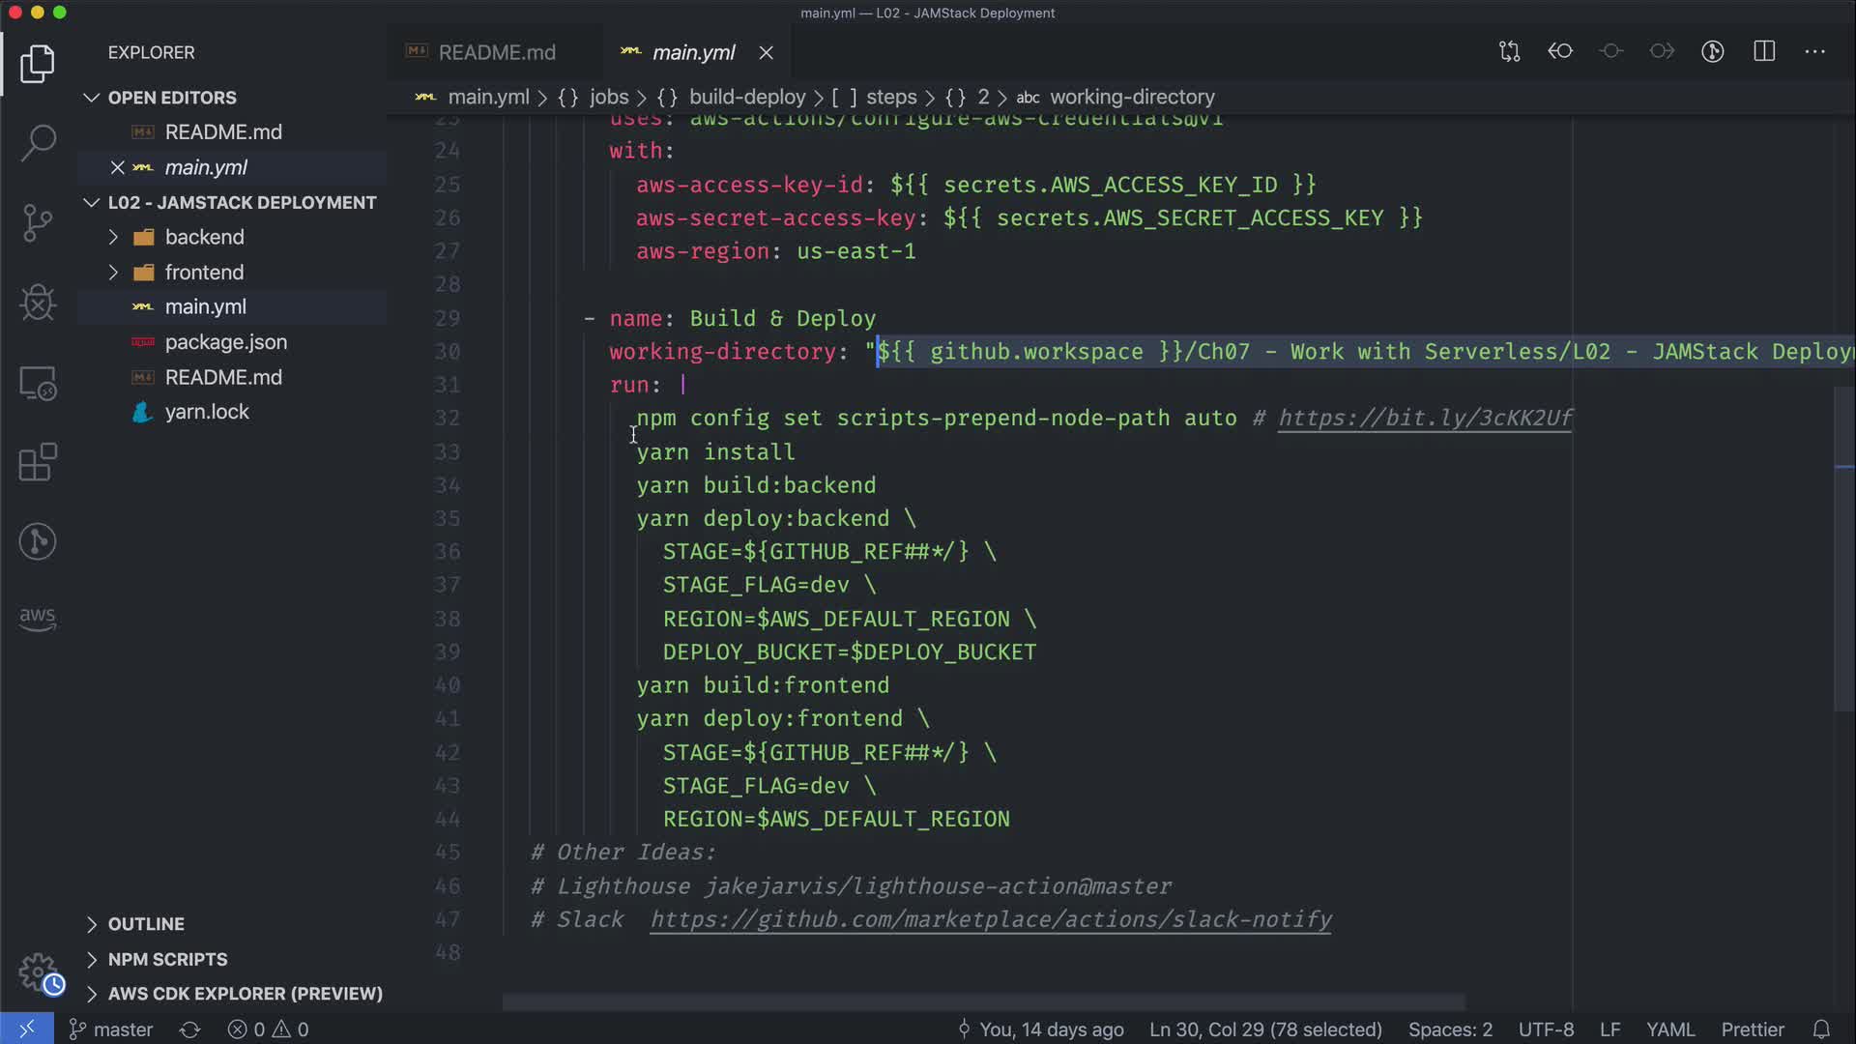1856x1044 pixels.
Task: Open the Extensions view icon
Action: [x=38, y=462]
